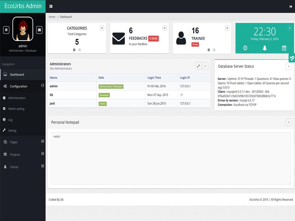Close the Categories widget
295x221 pixels.
(x=102, y=28)
